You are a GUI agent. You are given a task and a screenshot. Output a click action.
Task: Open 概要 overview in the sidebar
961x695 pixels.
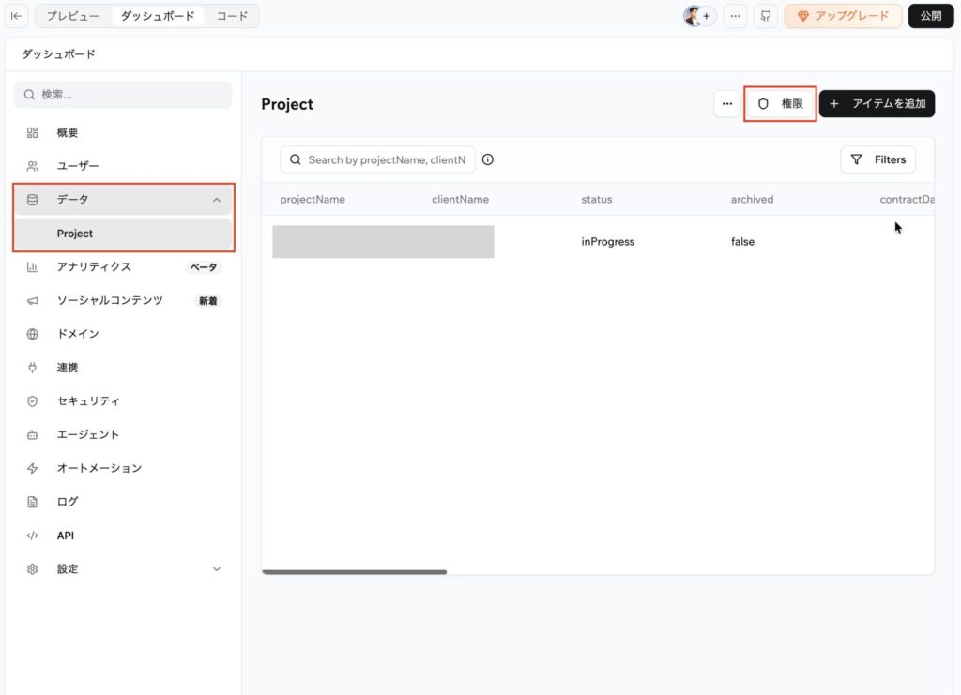68,133
